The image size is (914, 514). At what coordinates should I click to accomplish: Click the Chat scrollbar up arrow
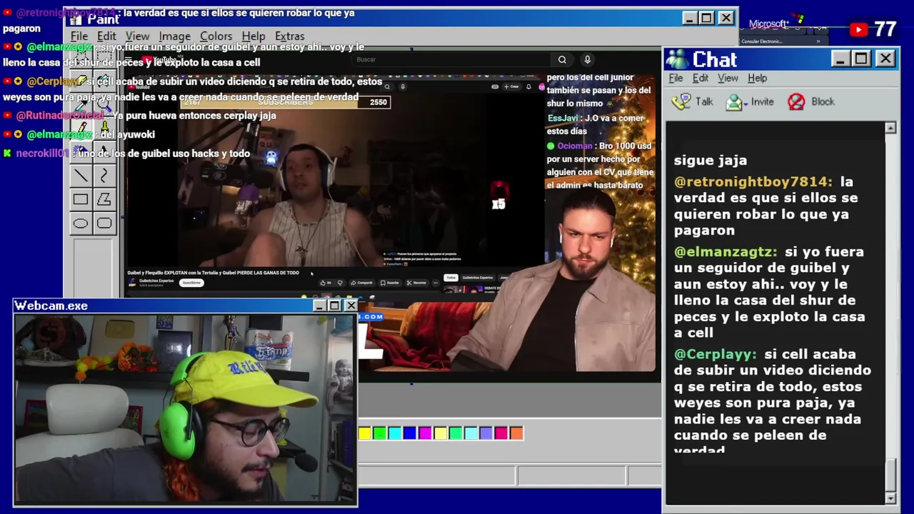(x=890, y=128)
